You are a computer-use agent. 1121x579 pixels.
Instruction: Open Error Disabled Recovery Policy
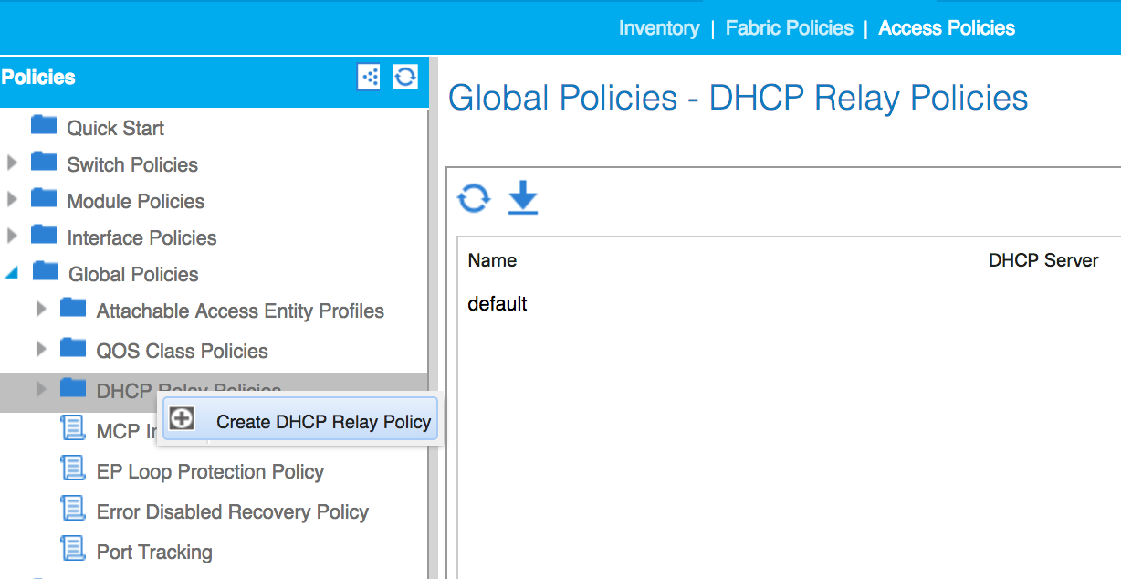(233, 511)
